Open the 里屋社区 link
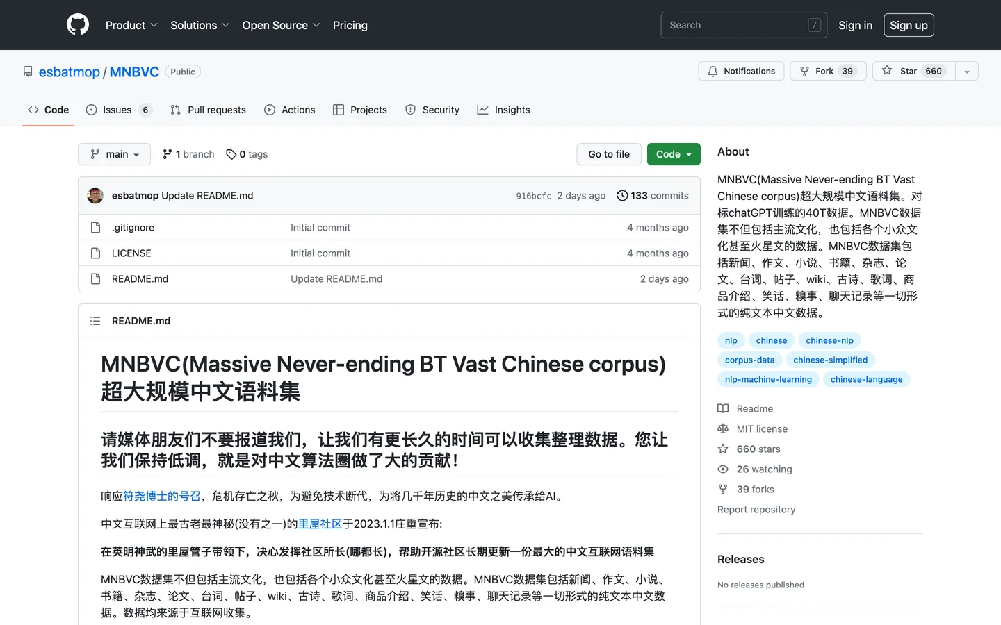This screenshot has width=1001, height=625. coord(320,524)
